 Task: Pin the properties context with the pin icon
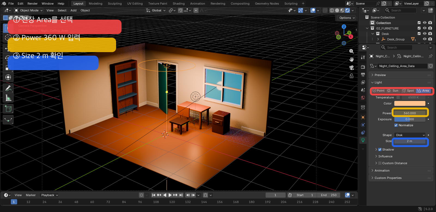point(431,56)
